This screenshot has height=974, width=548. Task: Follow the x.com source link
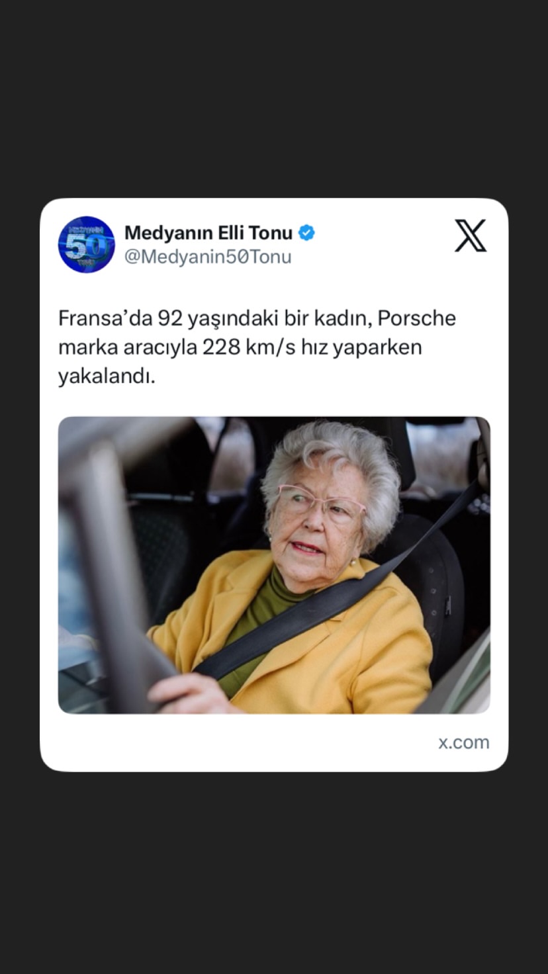(x=464, y=742)
